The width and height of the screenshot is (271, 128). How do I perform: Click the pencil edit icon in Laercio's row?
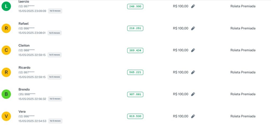point(193,6)
